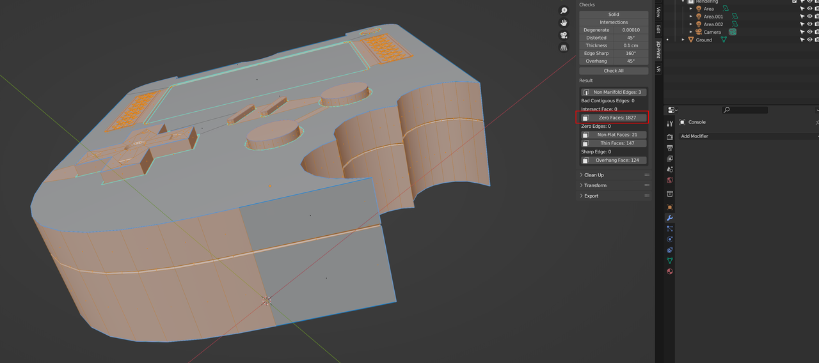The height and width of the screenshot is (363, 819).
Task: Click the zoom view magnifier icon
Action: [564, 11]
